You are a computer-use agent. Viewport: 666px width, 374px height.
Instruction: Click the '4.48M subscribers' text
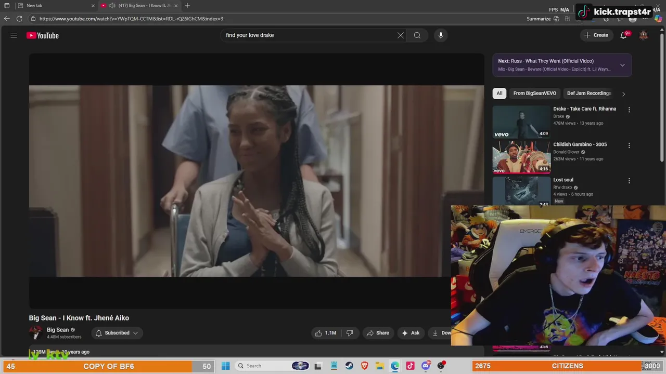coord(64,337)
